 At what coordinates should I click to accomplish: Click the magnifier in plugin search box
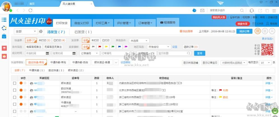click(242, 10)
